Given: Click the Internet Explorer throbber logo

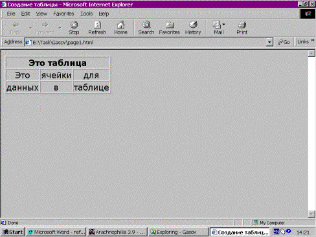Looking at the screenshot, I should click(x=308, y=14).
